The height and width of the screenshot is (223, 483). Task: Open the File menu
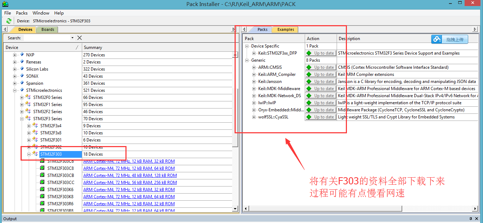[x=7, y=13]
